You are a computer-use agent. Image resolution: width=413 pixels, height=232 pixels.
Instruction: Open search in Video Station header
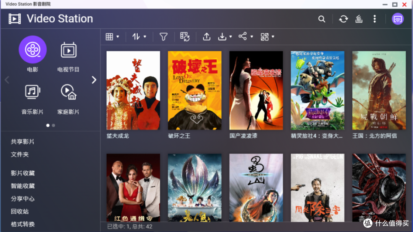coord(322,19)
